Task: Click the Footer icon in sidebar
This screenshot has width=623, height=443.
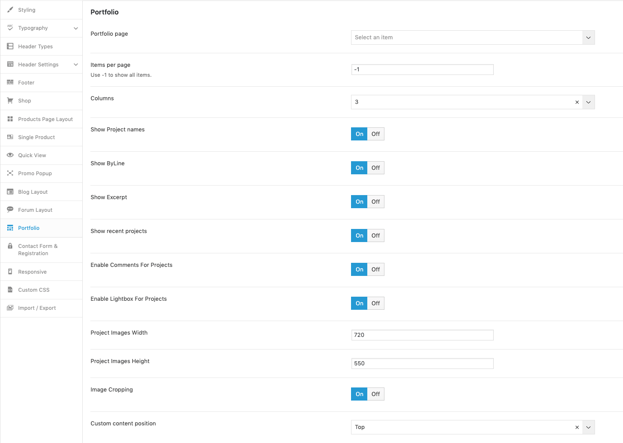Action: pos(10,82)
